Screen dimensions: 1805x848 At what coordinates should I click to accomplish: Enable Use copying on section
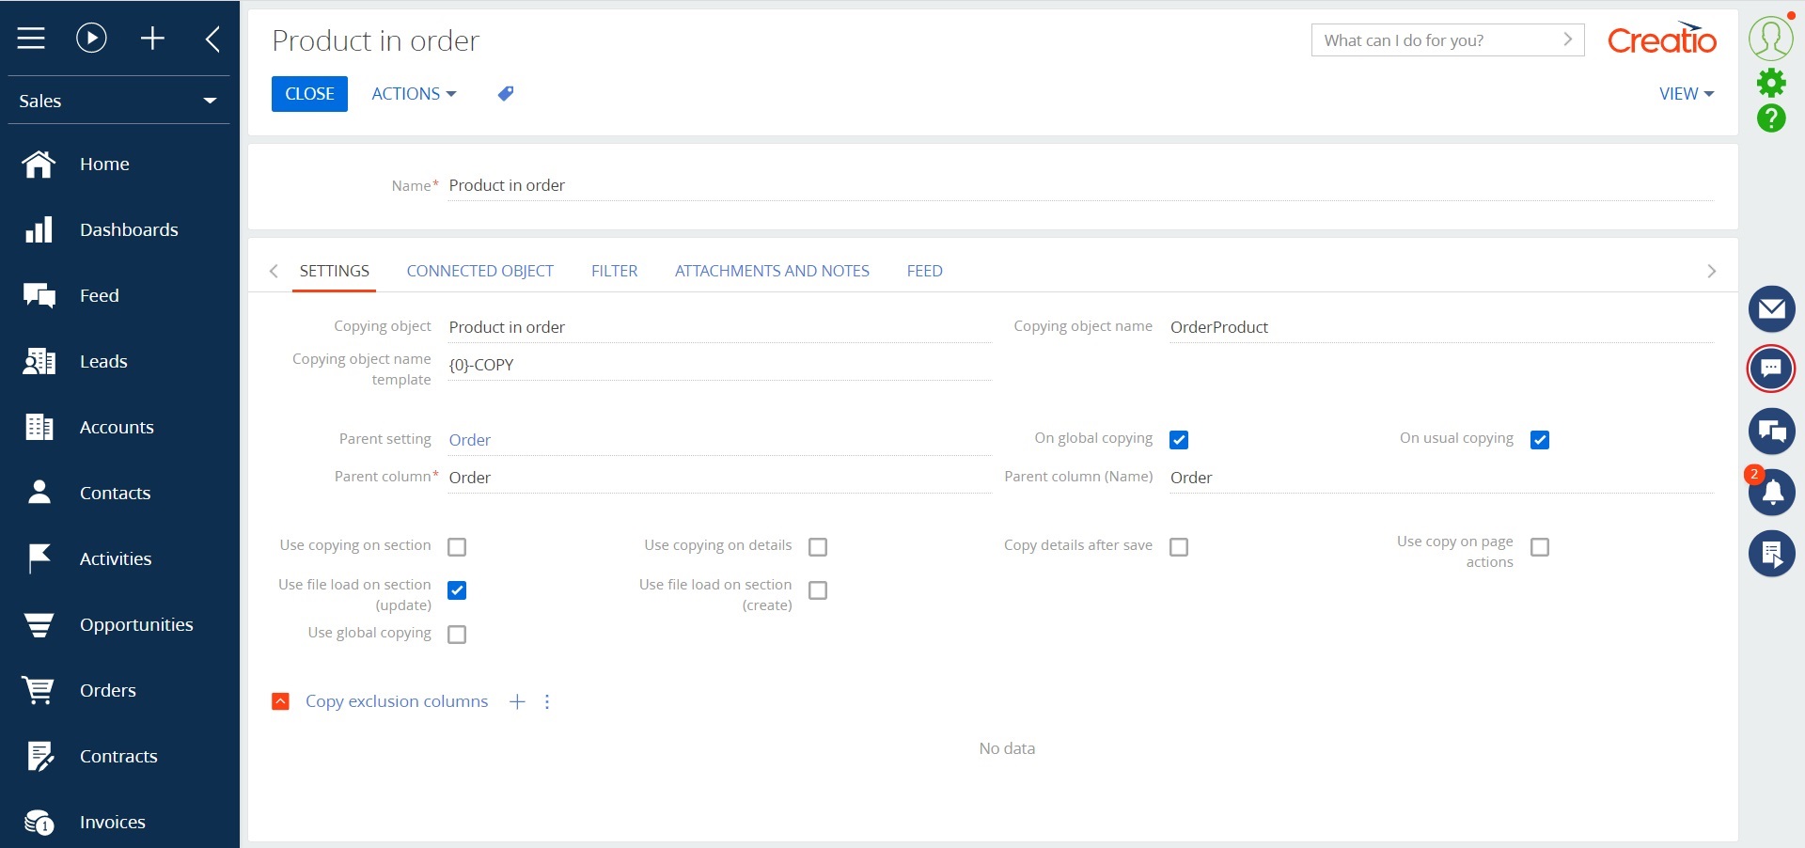coord(457,546)
